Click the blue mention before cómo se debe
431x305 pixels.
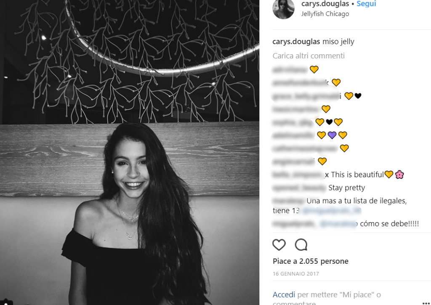(x=338, y=224)
